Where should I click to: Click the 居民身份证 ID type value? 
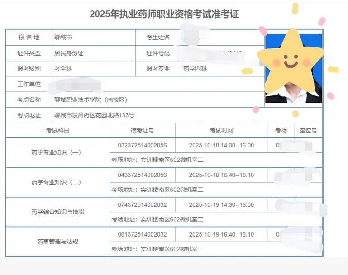pyautogui.click(x=69, y=53)
